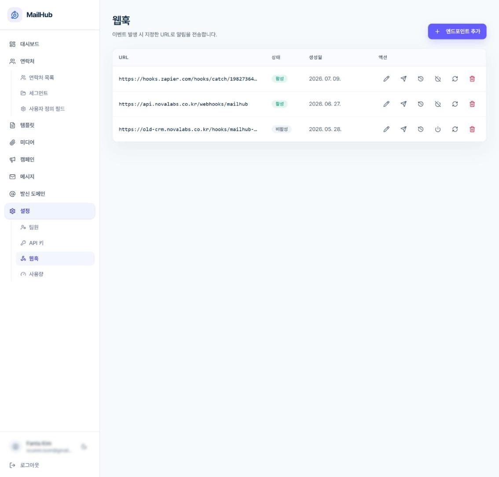Screen dimensions: 499x477
Task: Click 활성 badge on zapier row
Action: (x=279, y=79)
